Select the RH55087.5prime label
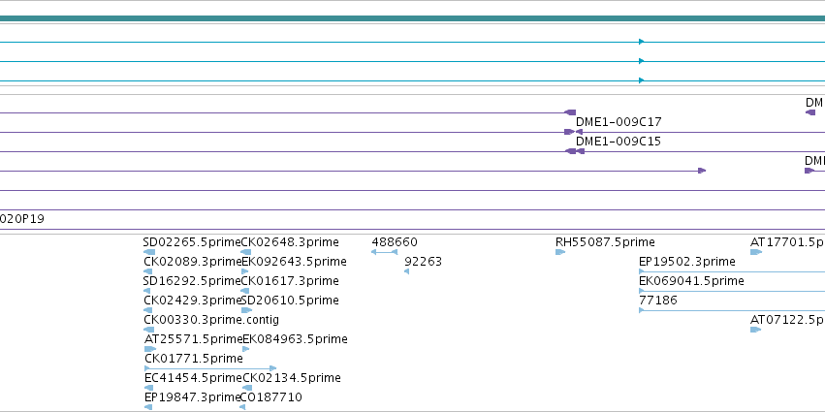 (x=605, y=242)
